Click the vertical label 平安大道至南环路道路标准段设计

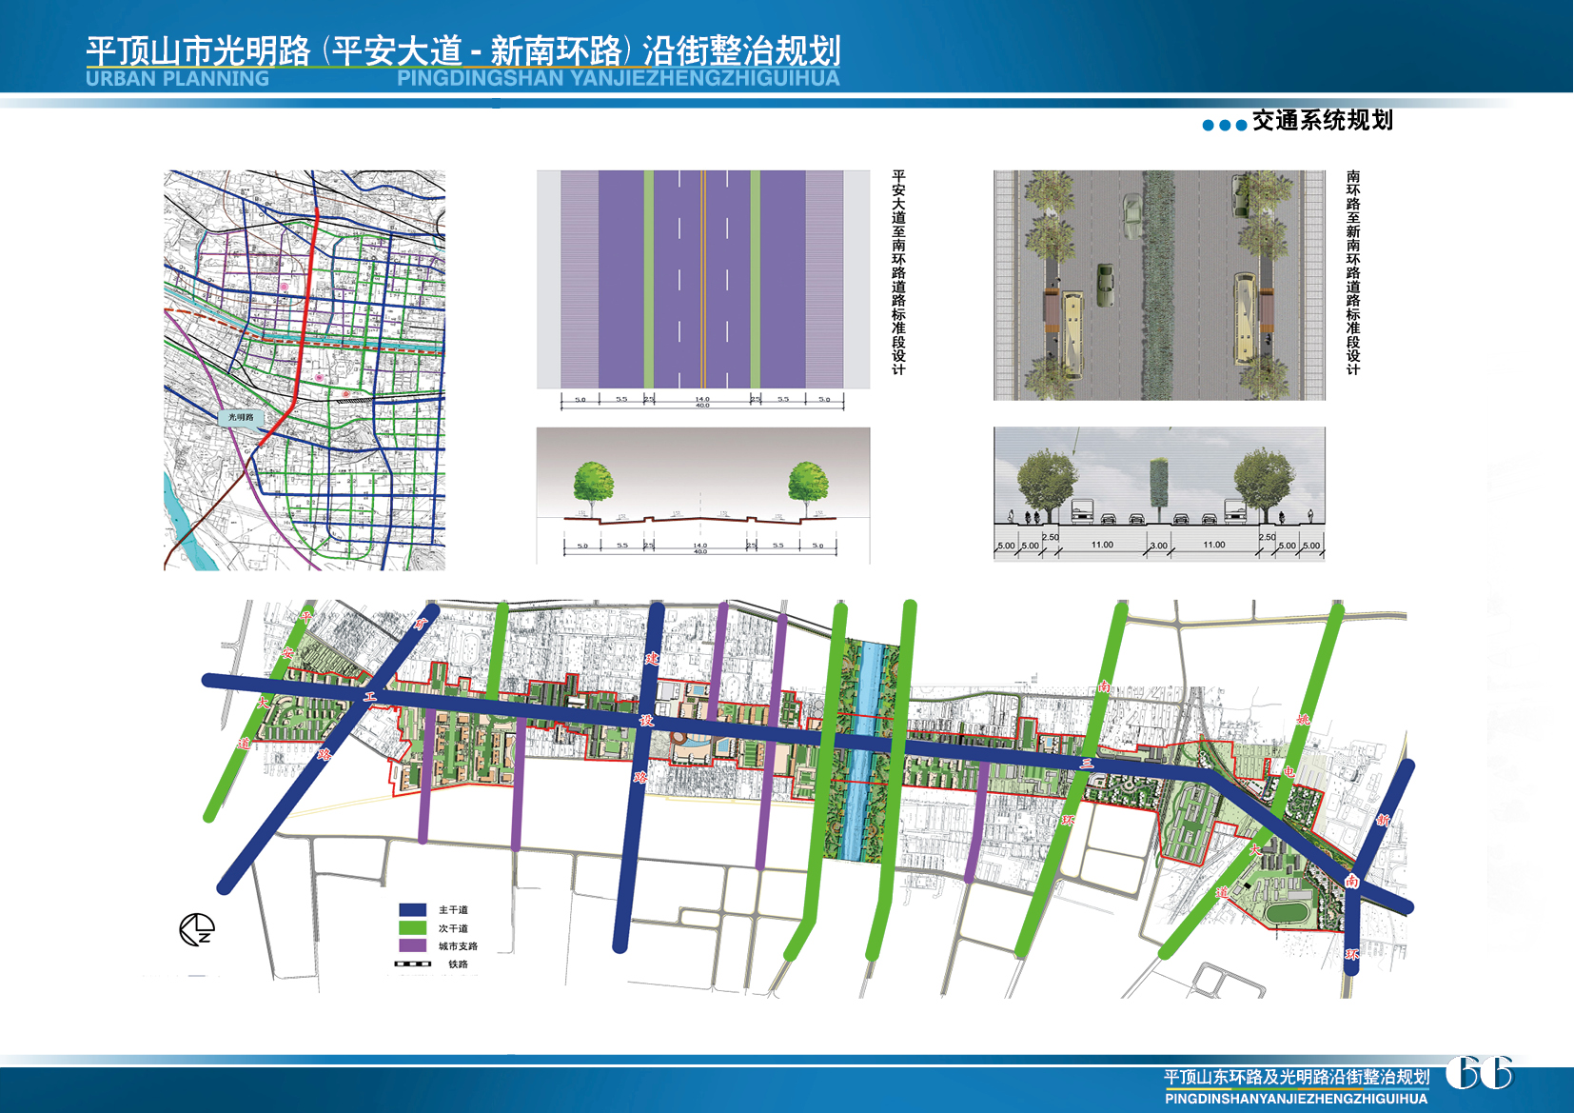(898, 272)
